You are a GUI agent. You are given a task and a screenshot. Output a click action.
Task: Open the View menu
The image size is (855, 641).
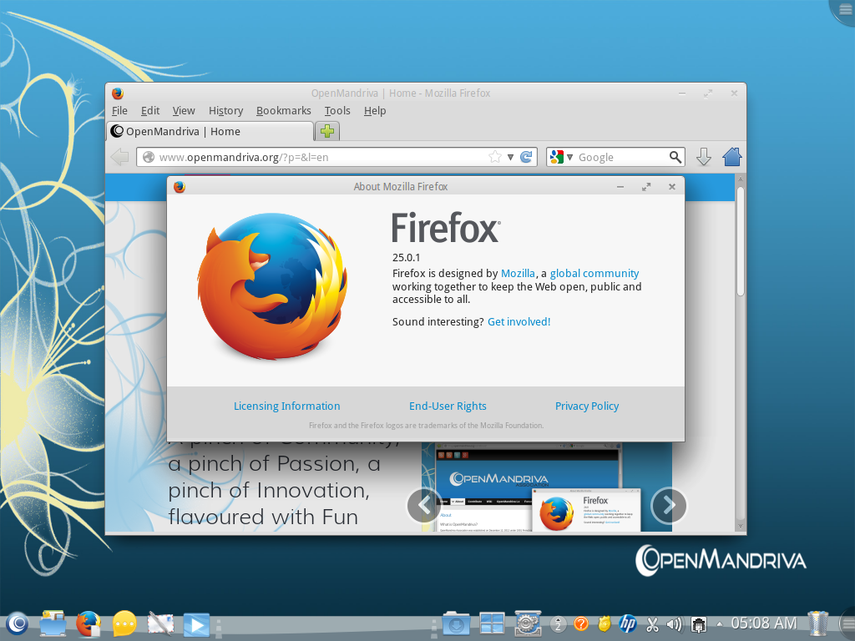(x=184, y=111)
